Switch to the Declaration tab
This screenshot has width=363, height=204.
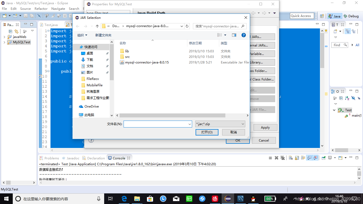pyautogui.click(x=94, y=158)
